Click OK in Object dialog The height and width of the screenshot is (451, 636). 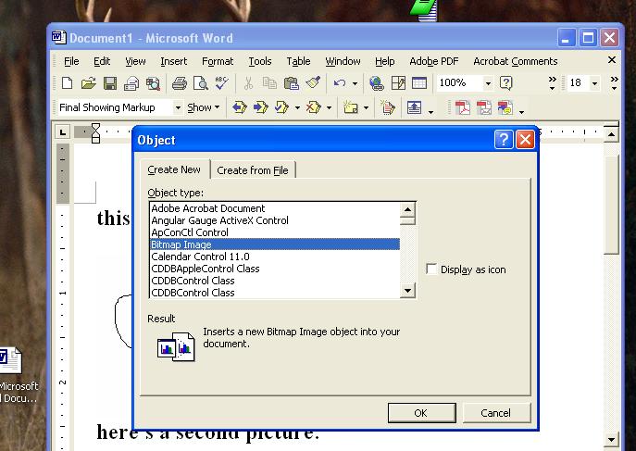(x=421, y=413)
